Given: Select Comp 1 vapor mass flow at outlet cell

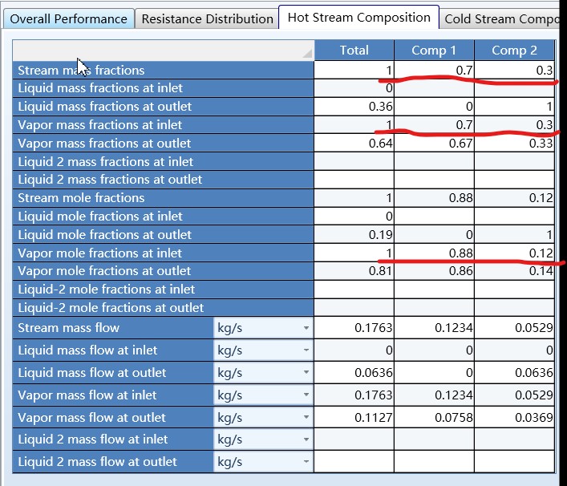Looking at the screenshot, I should pos(434,418).
